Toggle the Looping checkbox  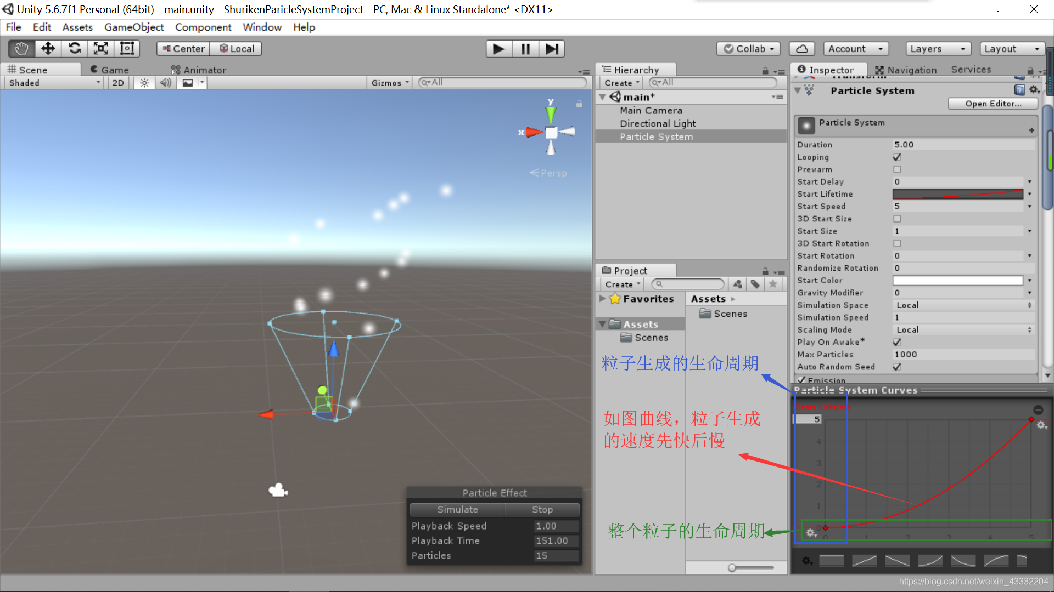click(x=897, y=157)
